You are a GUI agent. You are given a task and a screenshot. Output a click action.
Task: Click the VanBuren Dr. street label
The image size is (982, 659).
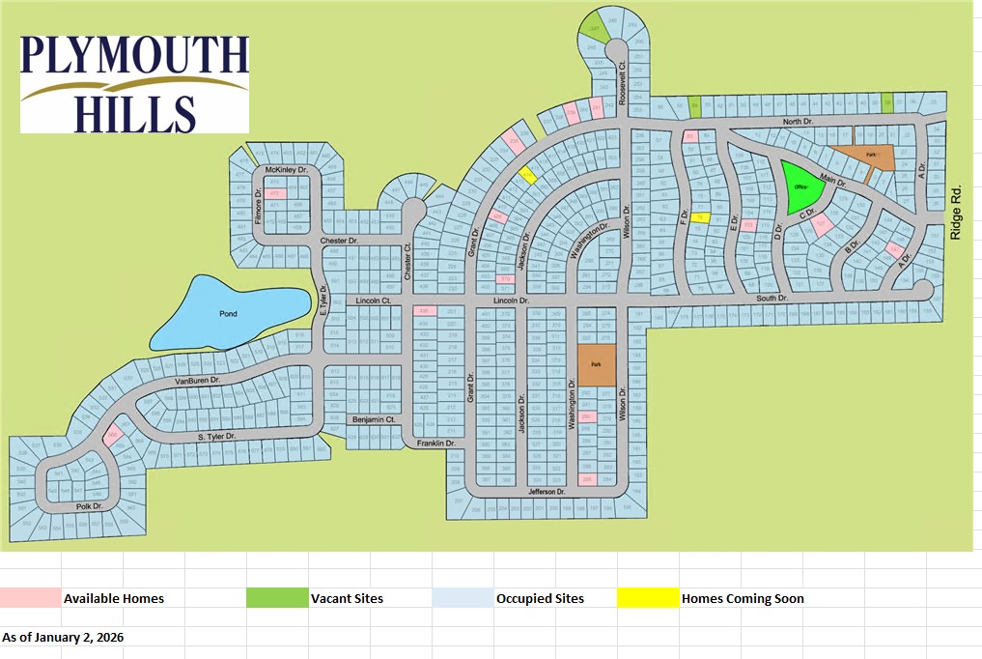[198, 381]
